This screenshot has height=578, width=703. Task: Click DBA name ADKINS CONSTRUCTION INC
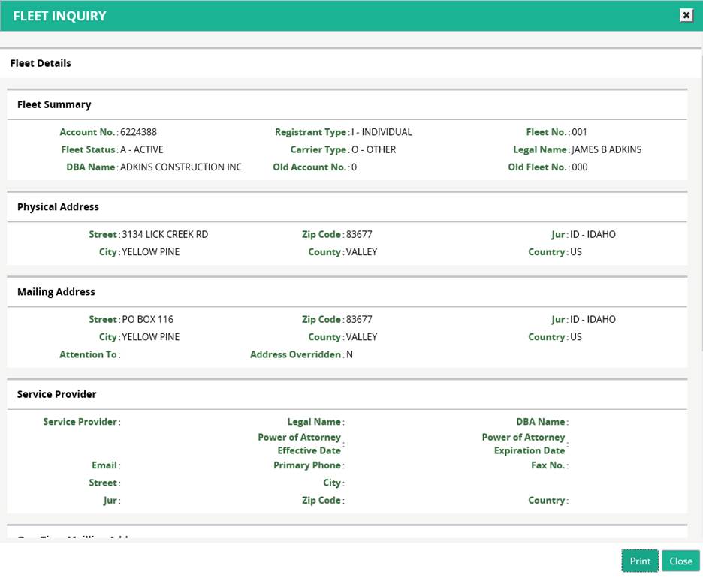(x=181, y=167)
